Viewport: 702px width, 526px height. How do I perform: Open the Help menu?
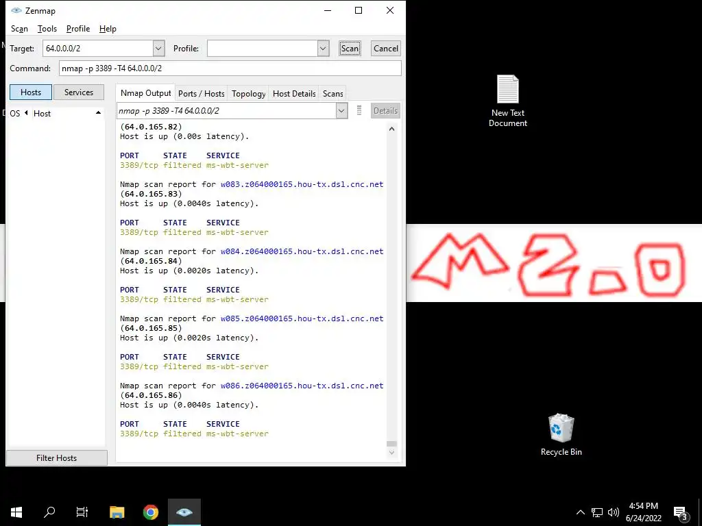coord(108,29)
